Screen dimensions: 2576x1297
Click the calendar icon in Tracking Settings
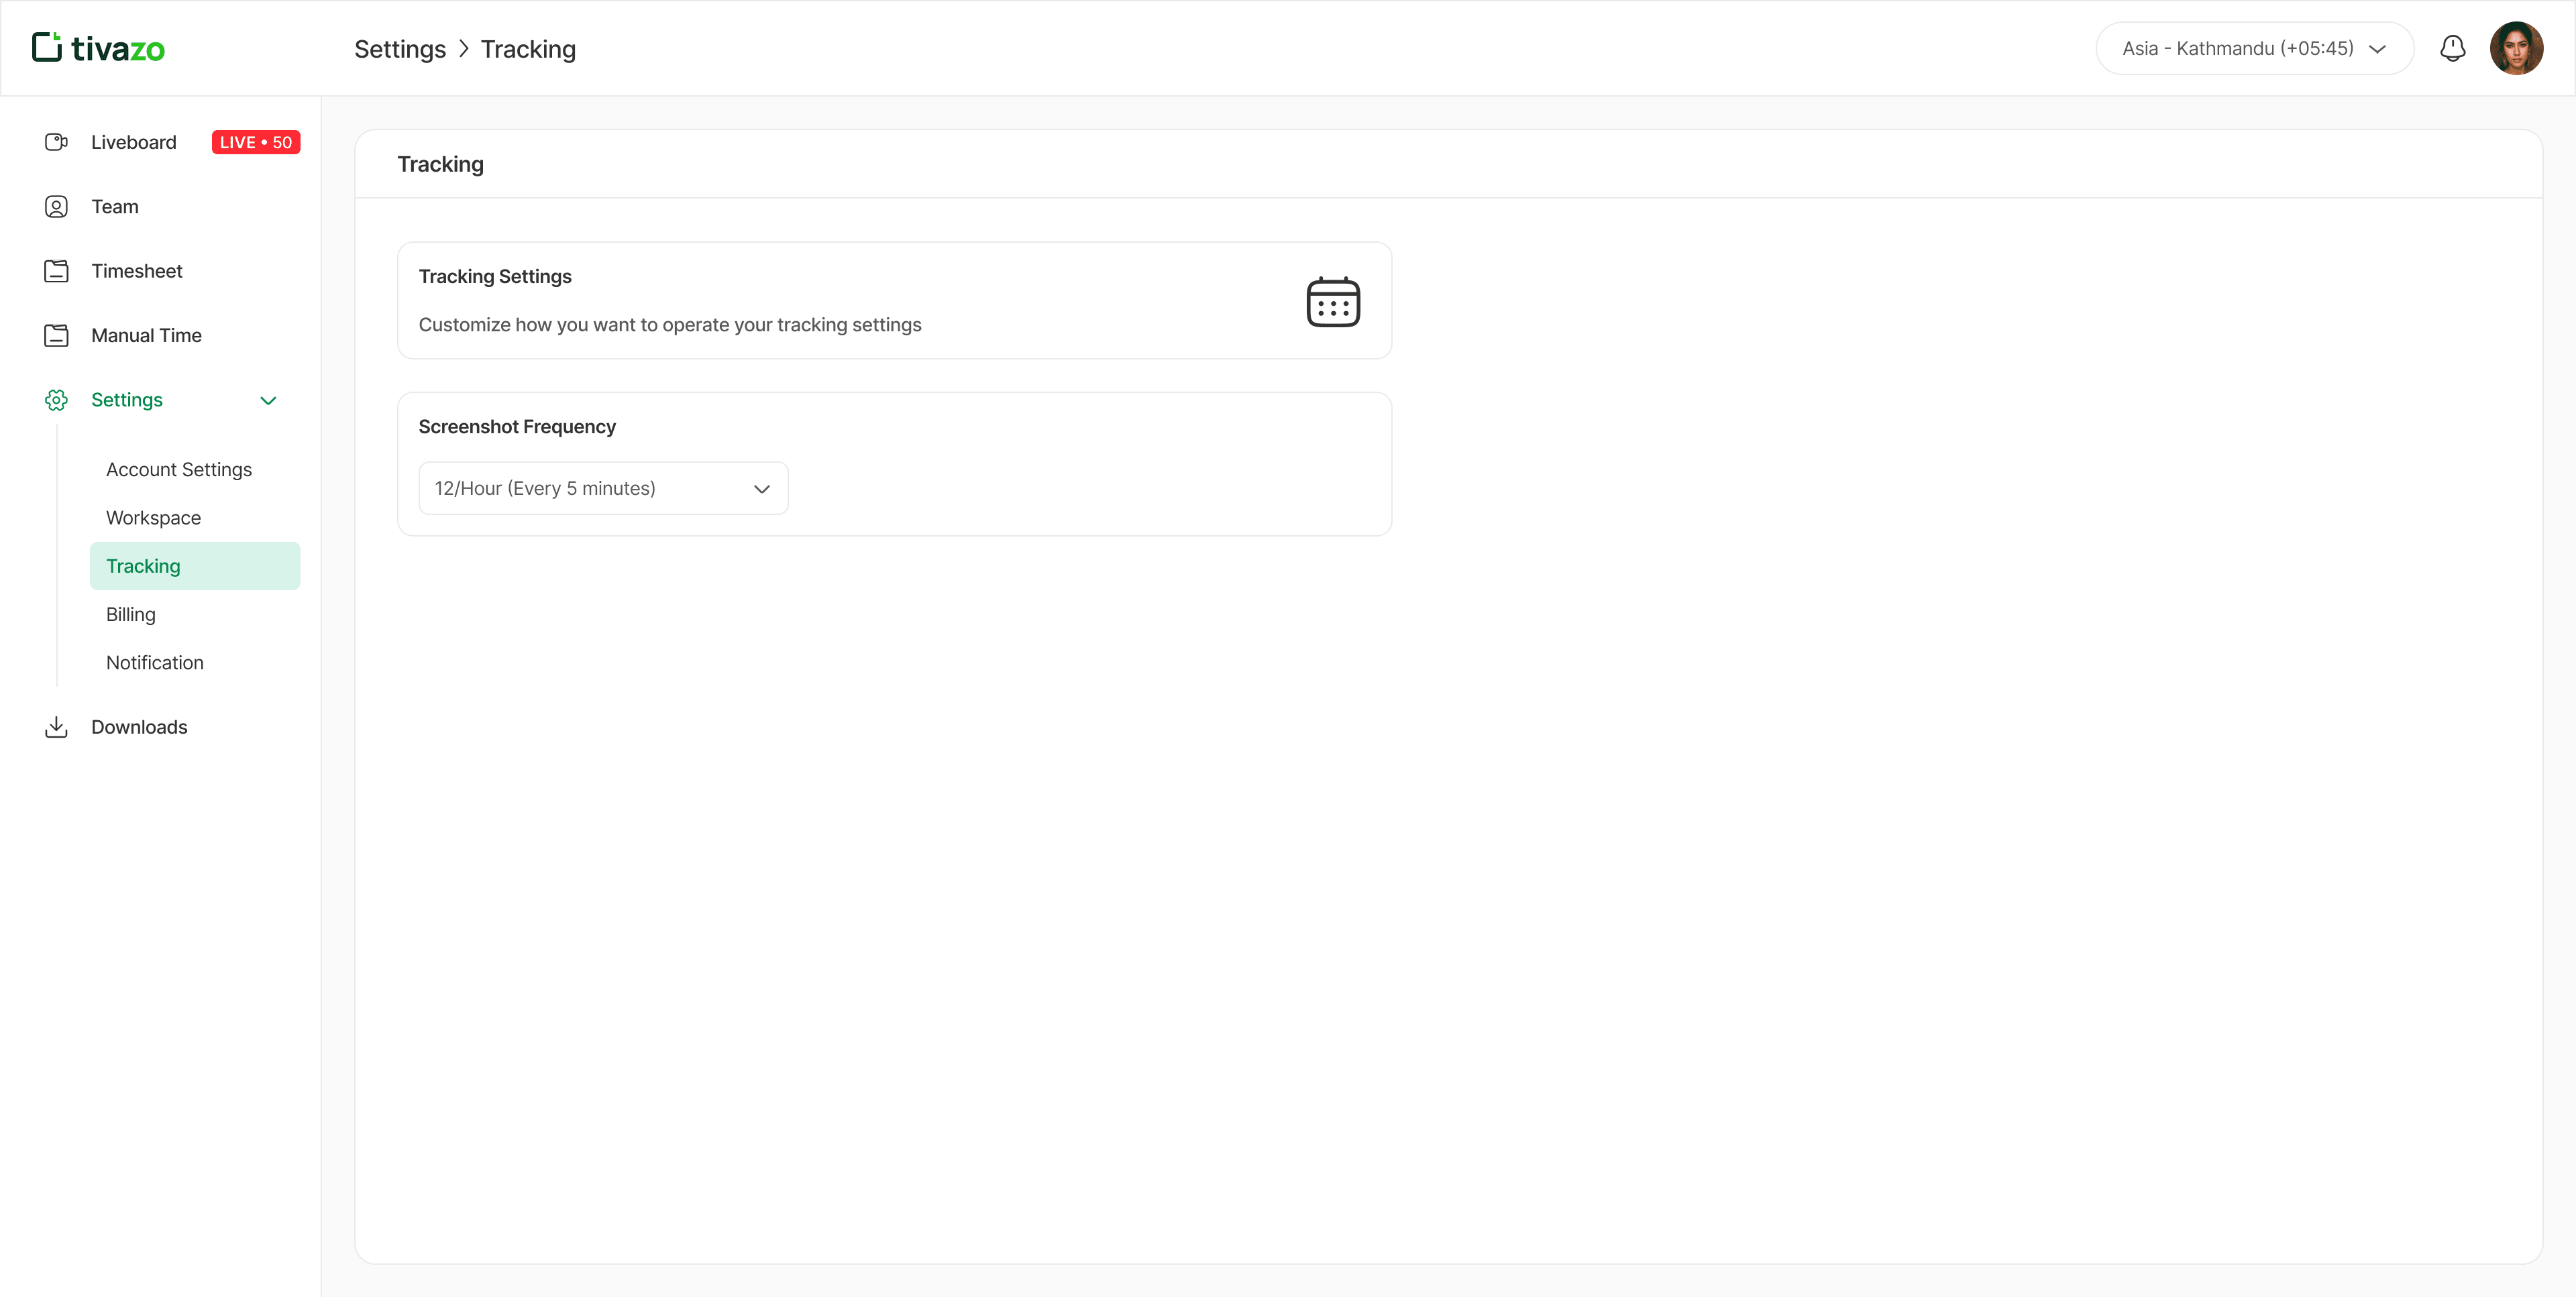click(1333, 301)
